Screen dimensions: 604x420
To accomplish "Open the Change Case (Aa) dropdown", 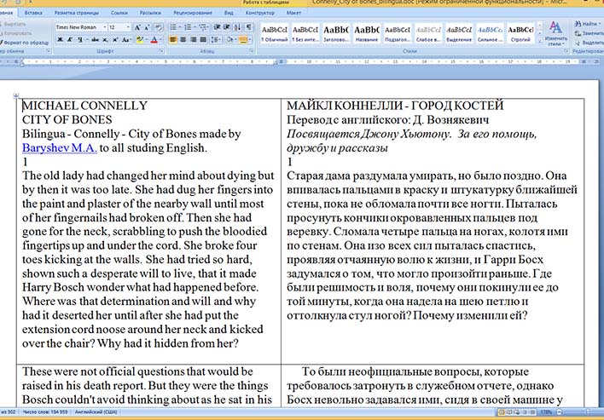I will click(126, 40).
